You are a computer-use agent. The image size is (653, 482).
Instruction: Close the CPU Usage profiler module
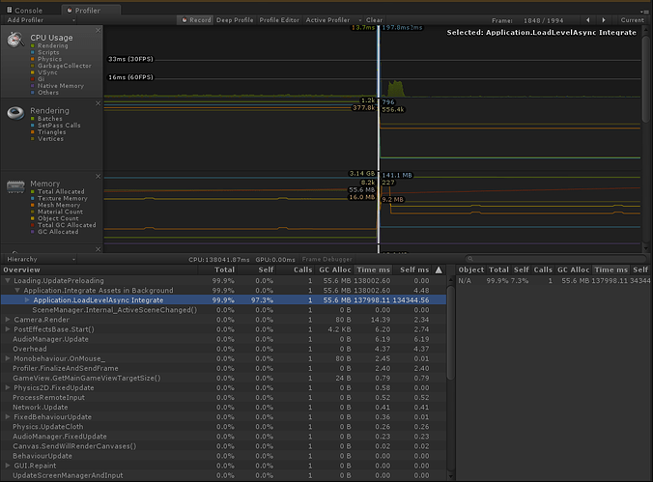98,31
